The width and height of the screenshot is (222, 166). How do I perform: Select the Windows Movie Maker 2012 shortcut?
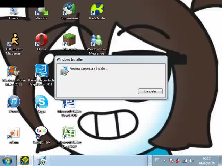pos(14,72)
